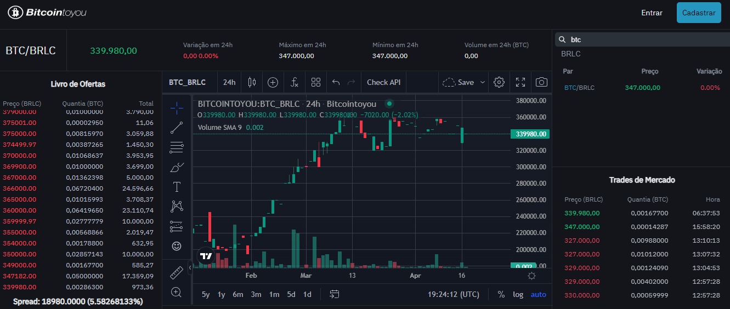This screenshot has height=309, width=730.
Task: Collapse the drawing toolbar panel arrow
Action: (x=190, y=267)
